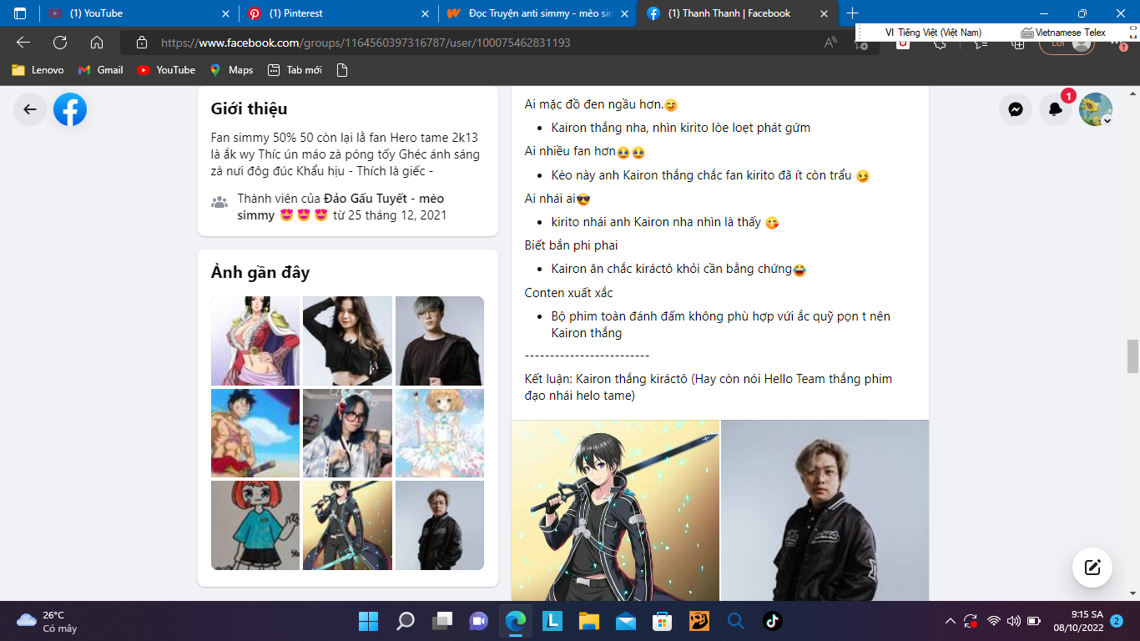Click the browser home icon
Screen dimensions: 1140x641
tap(97, 43)
